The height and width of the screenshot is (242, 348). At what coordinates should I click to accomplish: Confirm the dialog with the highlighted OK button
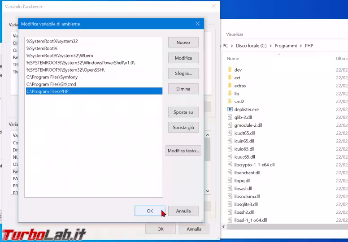coord(150,211)
